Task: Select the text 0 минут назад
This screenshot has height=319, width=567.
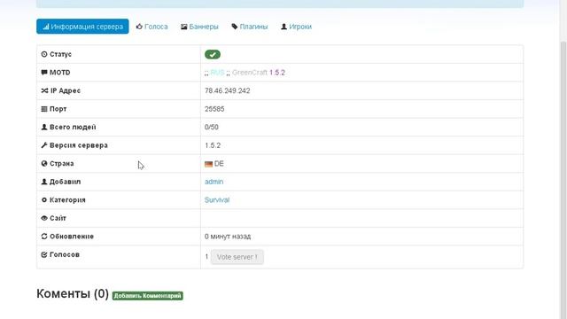Action: click(x=228, y=237)
